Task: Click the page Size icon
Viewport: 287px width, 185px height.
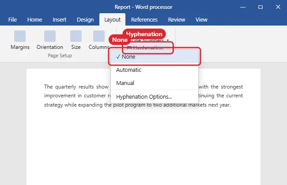Action: tap(76, 36)
